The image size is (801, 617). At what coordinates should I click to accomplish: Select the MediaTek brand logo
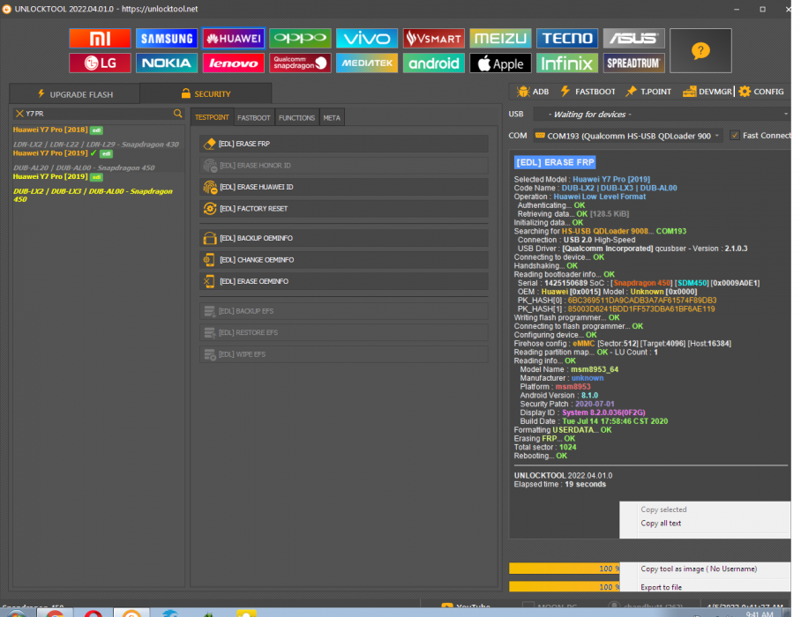[x=367, y=63]
